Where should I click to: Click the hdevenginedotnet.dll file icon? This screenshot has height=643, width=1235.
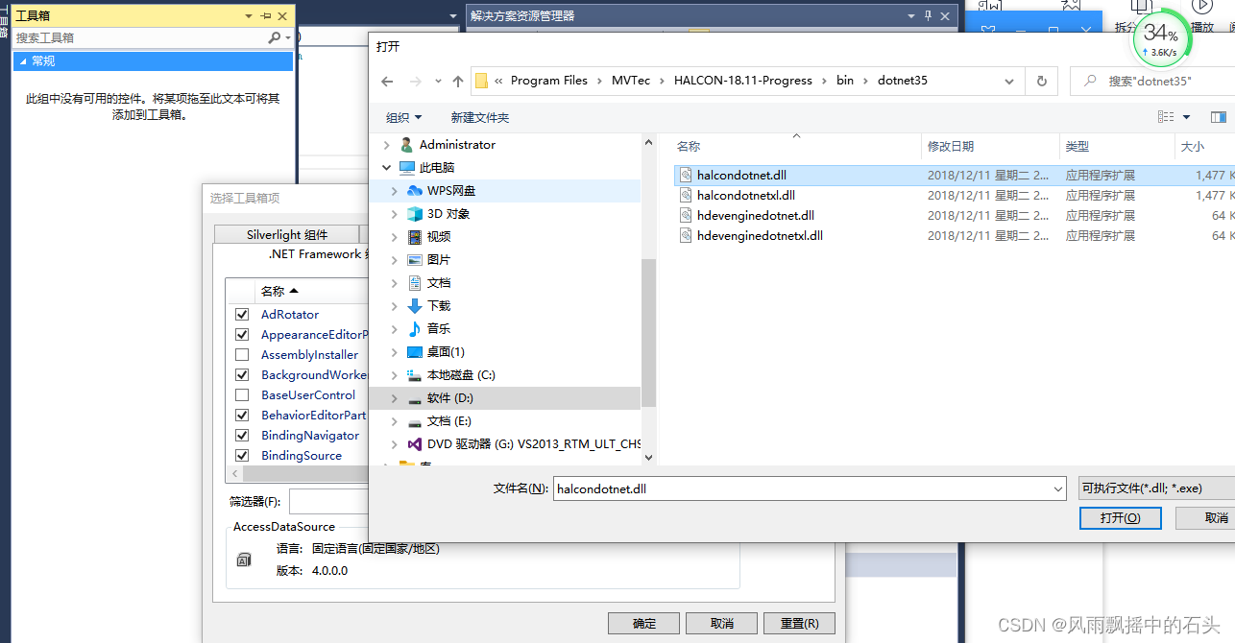point(686,216)
